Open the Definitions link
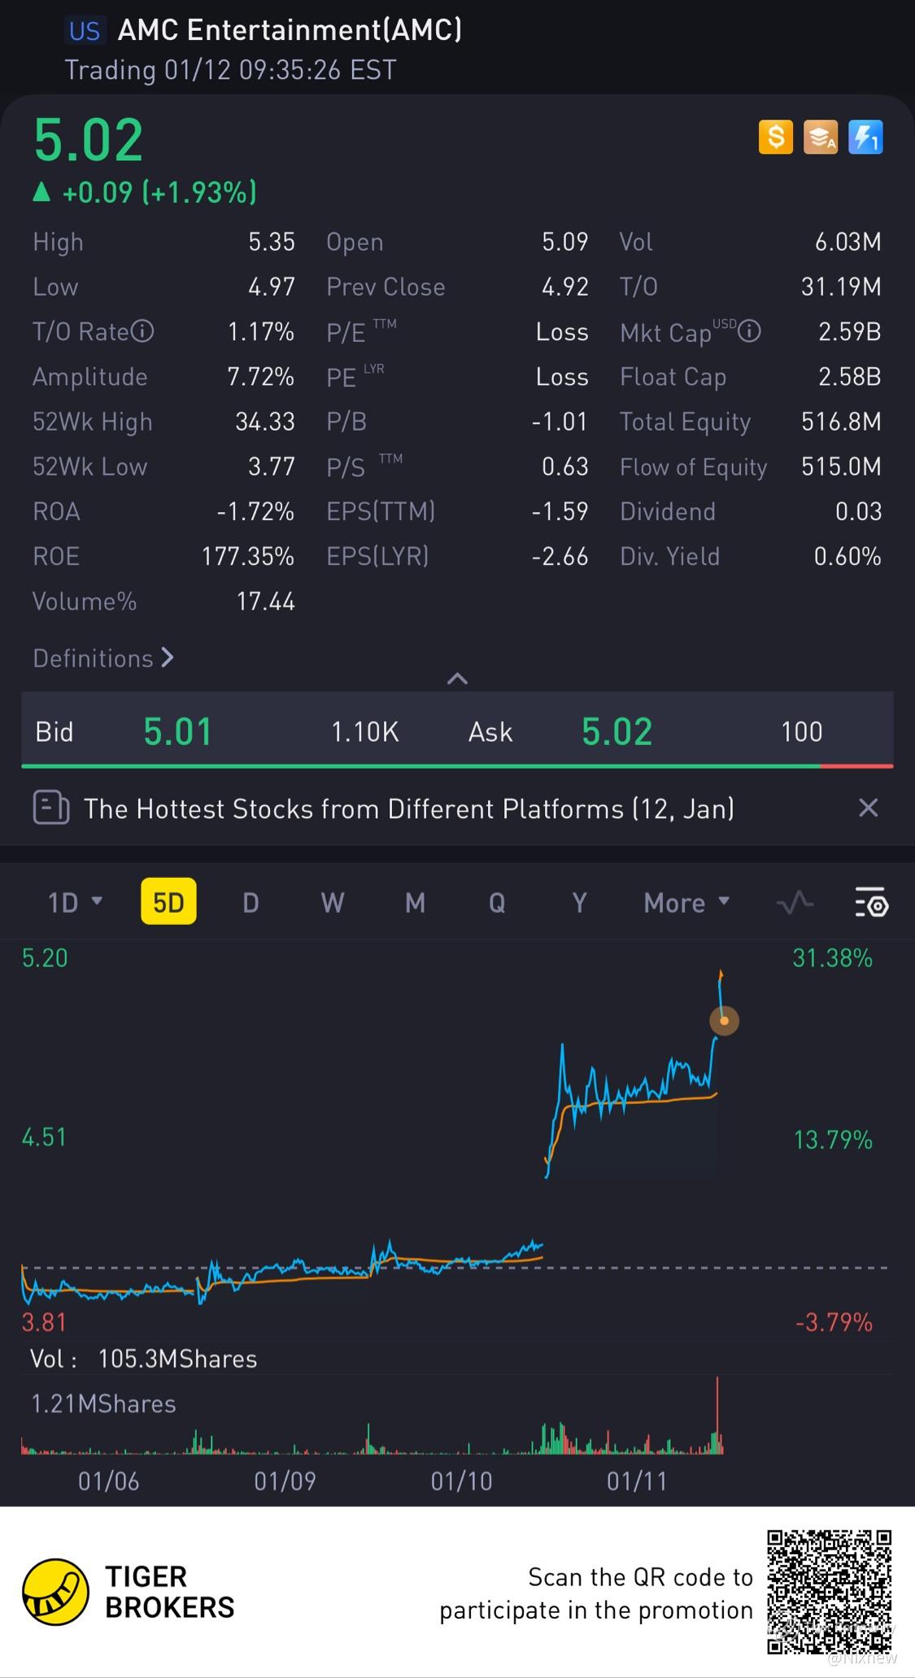Screen dimensions: 915x1678 [103, 658]
